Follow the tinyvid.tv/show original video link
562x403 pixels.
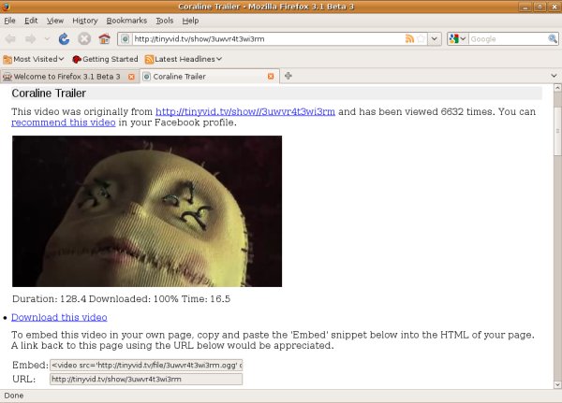pyautogui.click(x=245, y=111)
